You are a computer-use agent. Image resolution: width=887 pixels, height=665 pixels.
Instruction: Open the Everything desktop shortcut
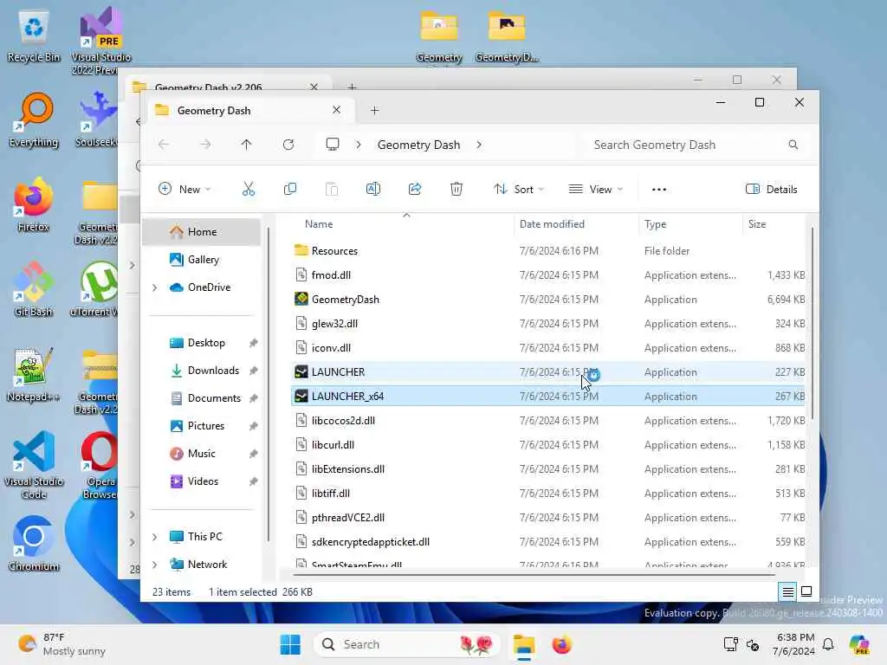pos(34,119)
